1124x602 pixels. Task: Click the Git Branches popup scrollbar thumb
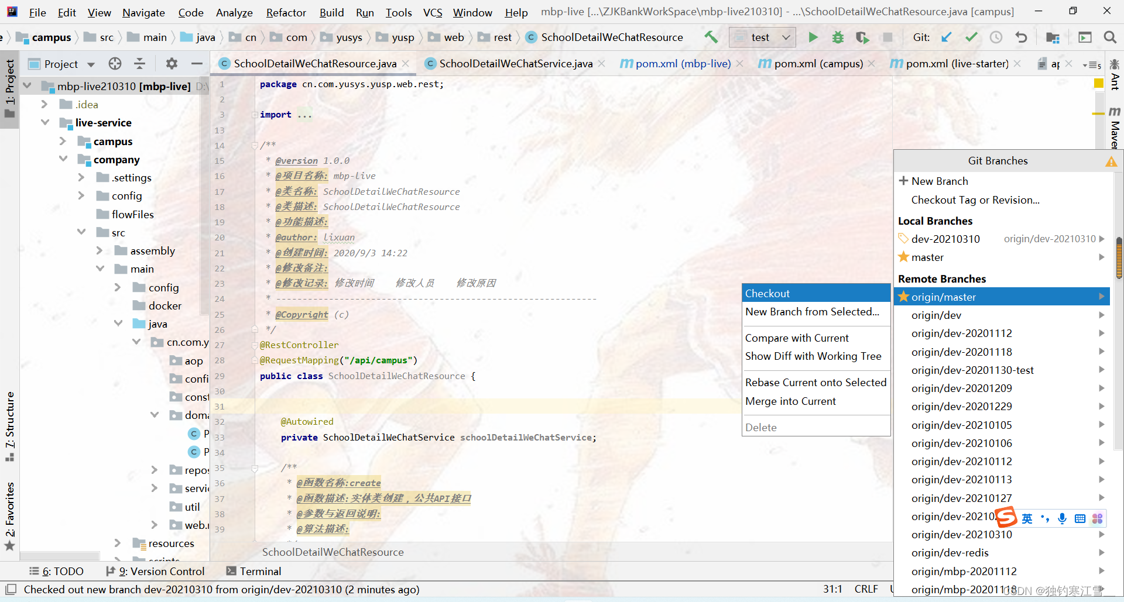point(1119,257)
